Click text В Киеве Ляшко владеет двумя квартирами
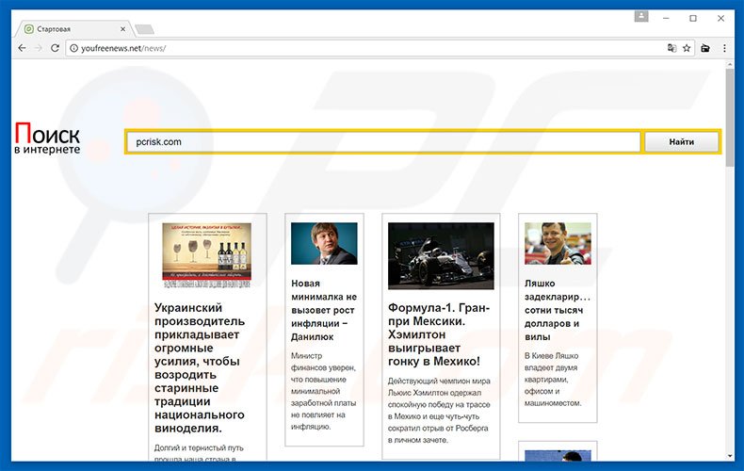The image size is (744, 471). (552, 380)
